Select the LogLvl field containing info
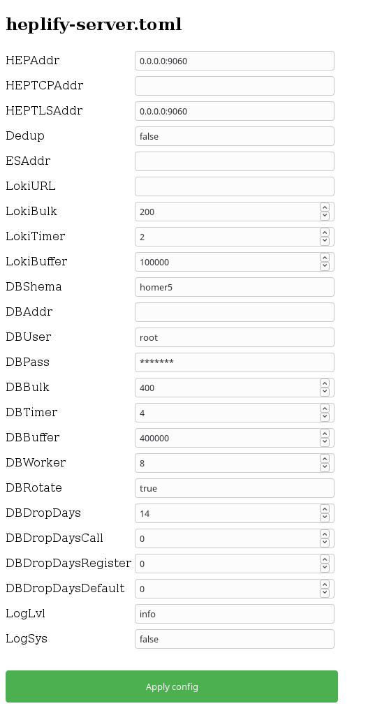The image size is (366, 713). tap(235, 614)
